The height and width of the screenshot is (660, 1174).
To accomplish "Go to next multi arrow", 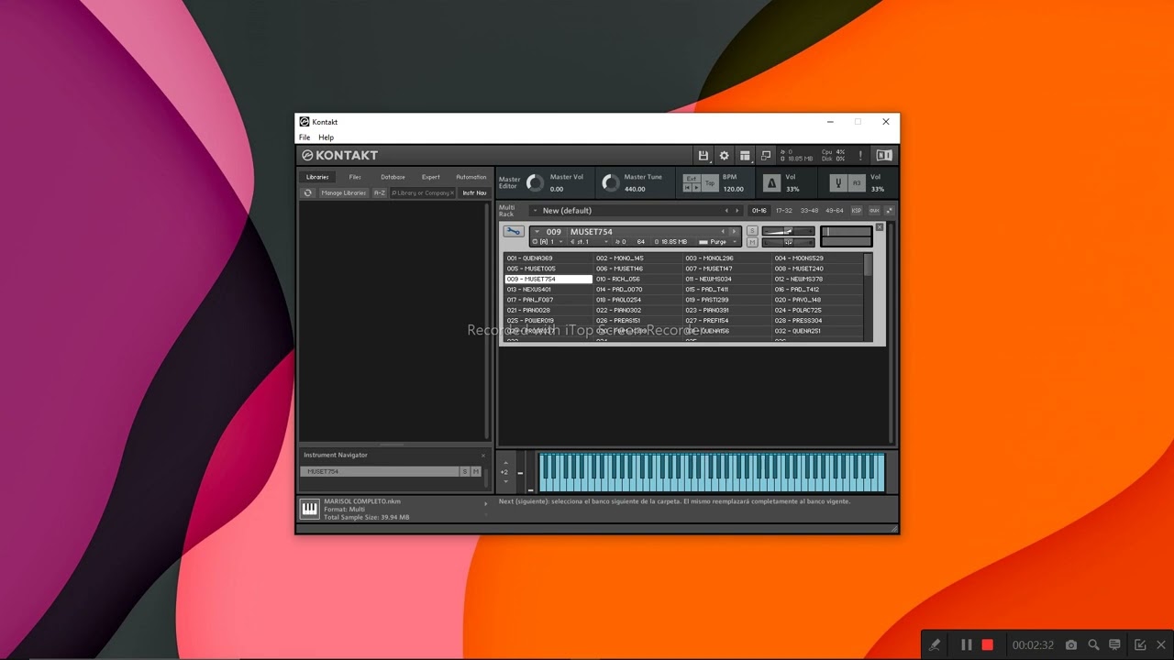I will click(x=737, y=211).
